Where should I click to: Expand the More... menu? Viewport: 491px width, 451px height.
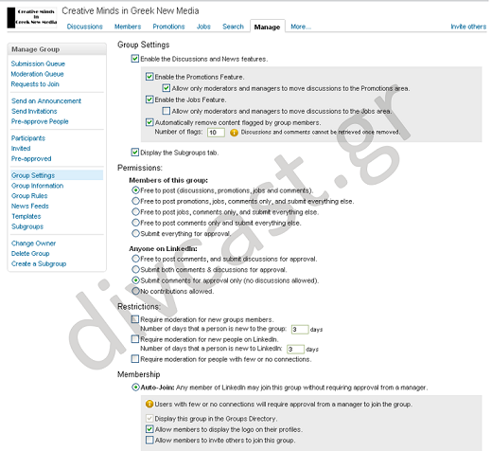[301, 27]
